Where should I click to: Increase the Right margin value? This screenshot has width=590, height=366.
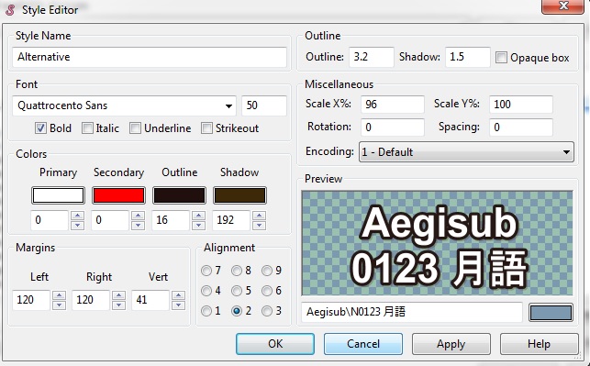(119, 295)
